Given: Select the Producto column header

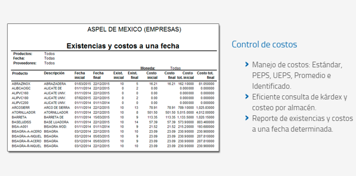Looking at the screenshot, I should (20, 73).
